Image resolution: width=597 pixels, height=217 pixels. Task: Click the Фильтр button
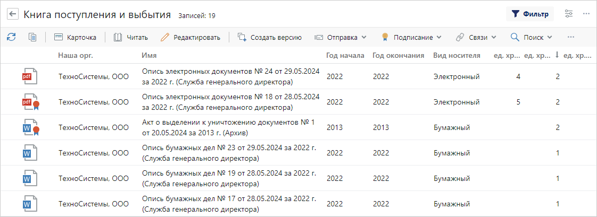530,14
